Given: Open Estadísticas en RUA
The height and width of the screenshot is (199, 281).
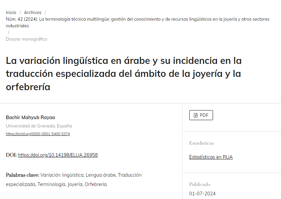Looking at the screenshot, I should point(211,157).
